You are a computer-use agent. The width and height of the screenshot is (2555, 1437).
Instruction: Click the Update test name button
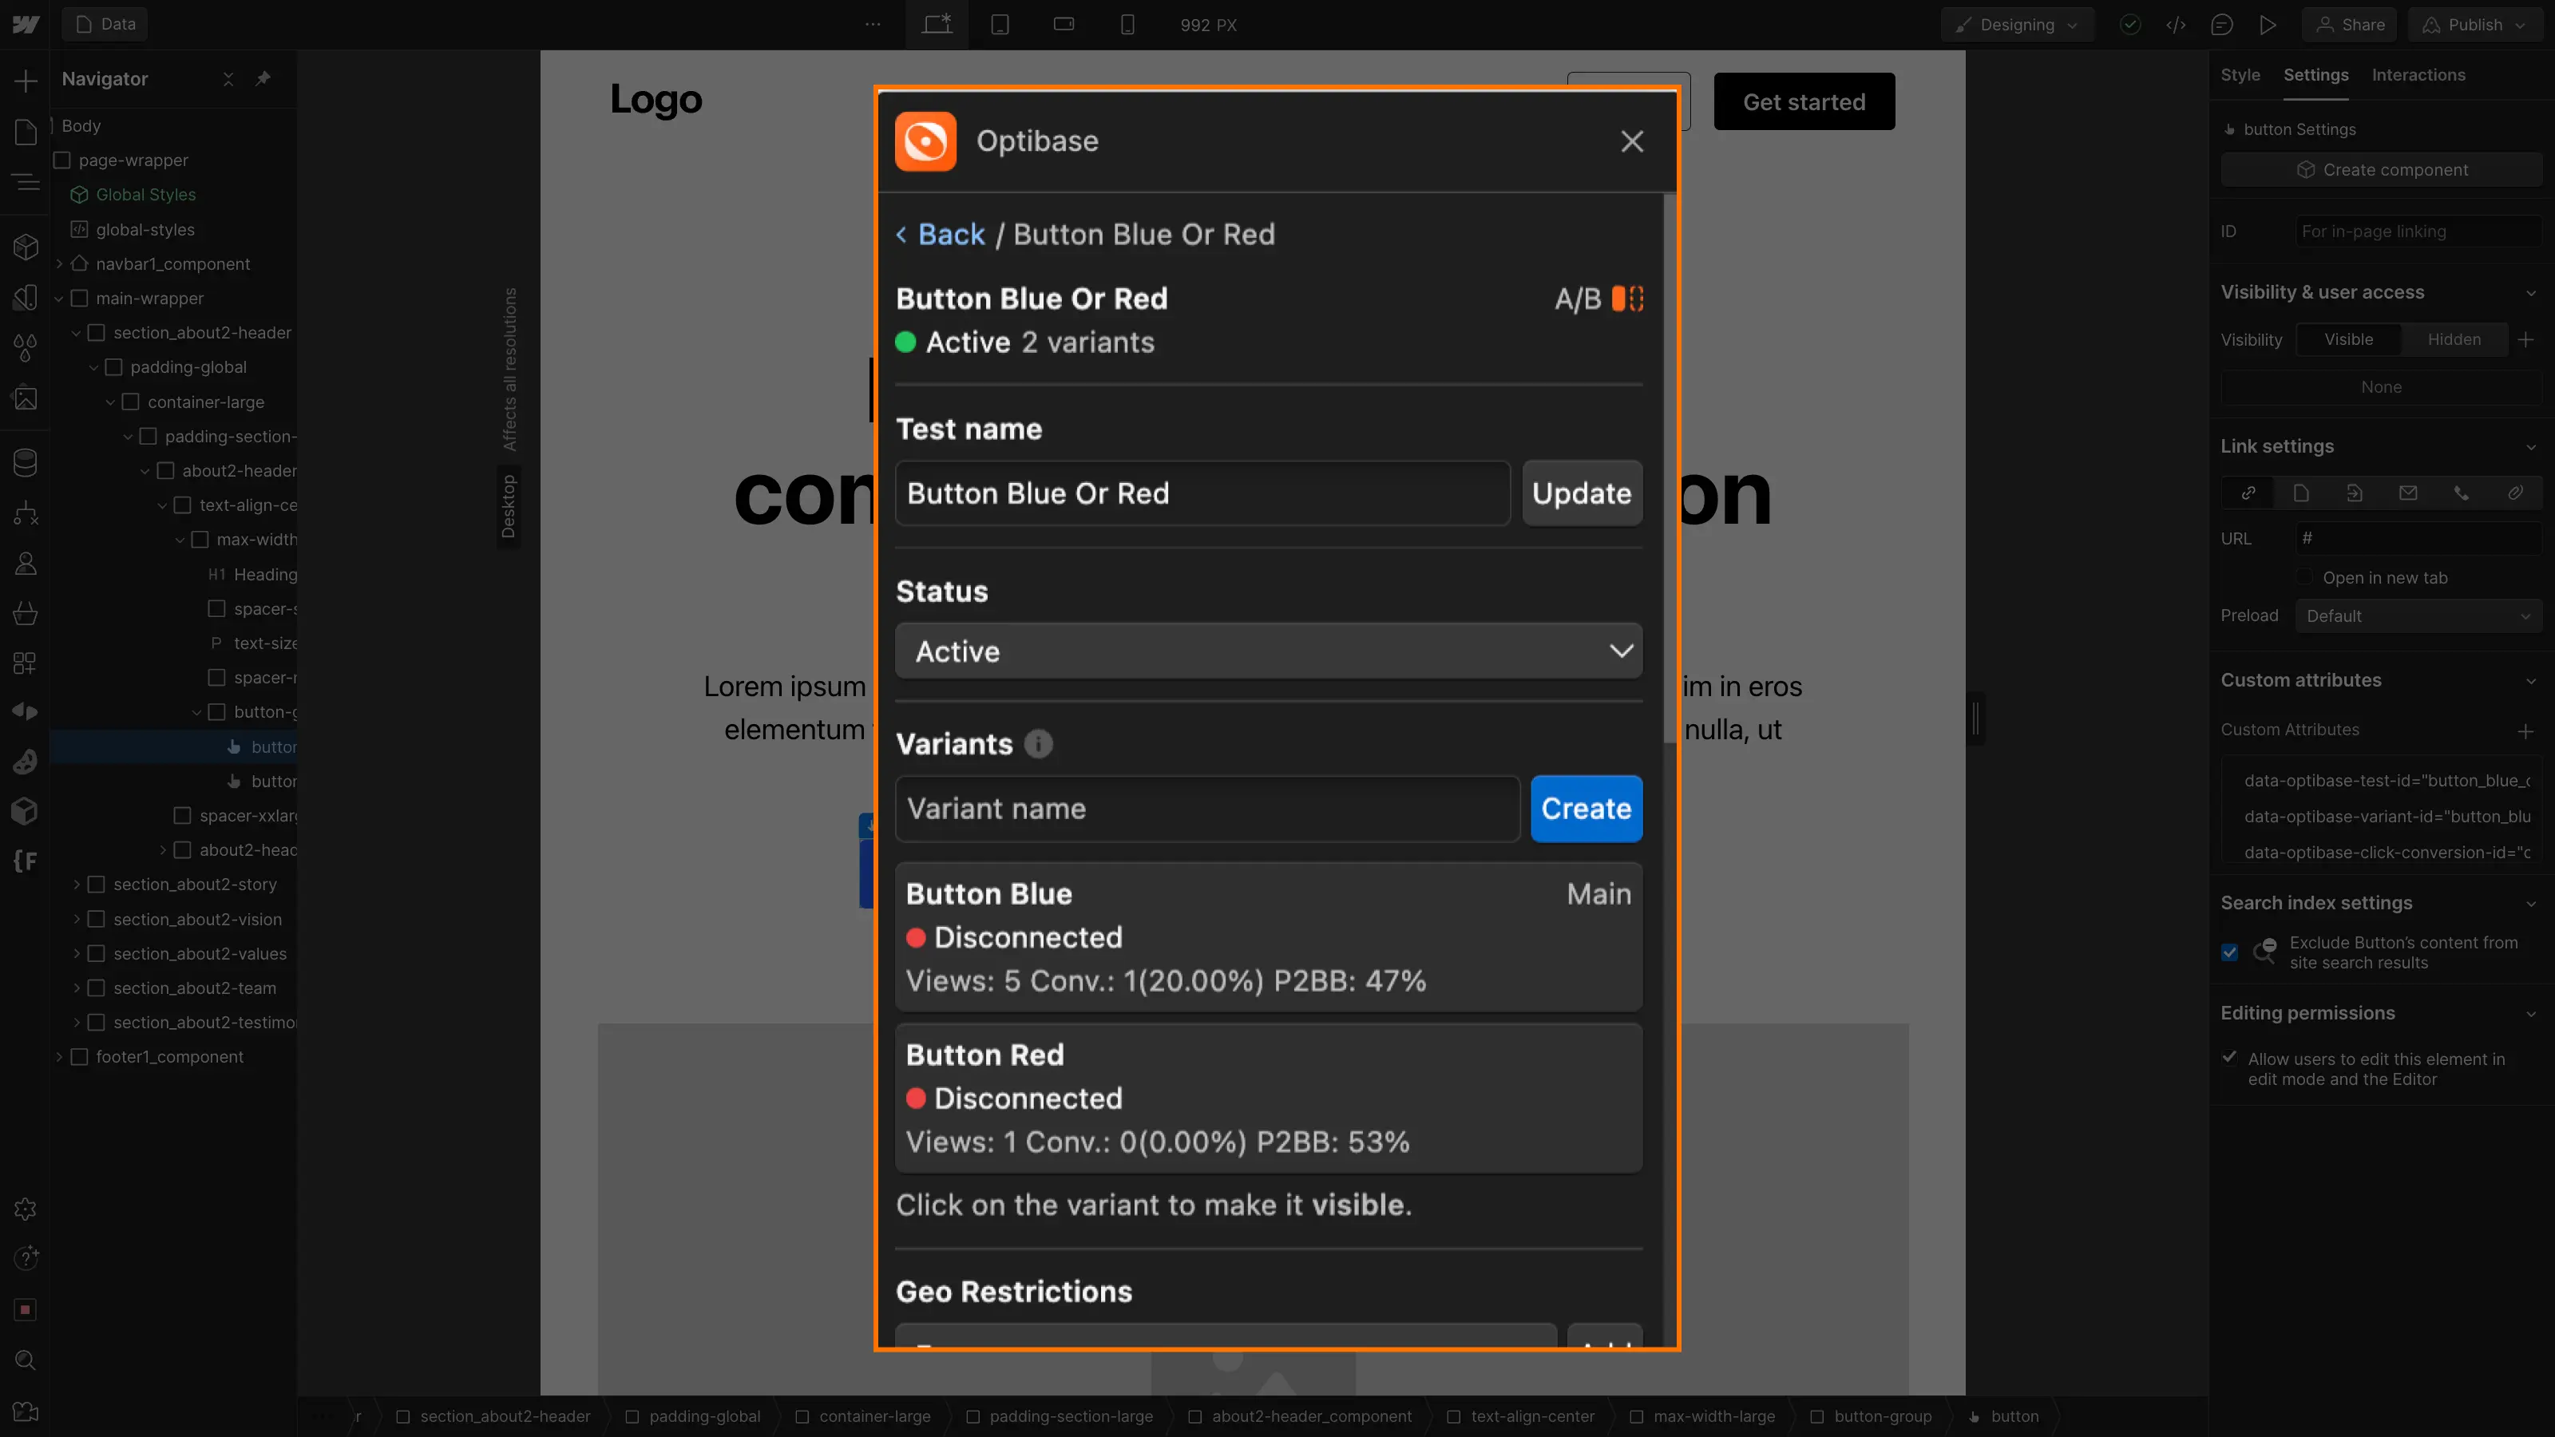click(1582, 493)
